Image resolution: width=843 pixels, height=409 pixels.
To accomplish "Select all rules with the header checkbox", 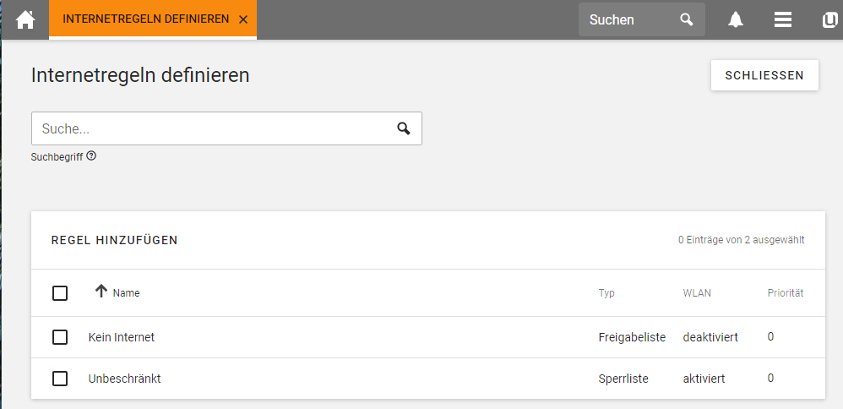I will pyautogui.click(x=60, y=293).
